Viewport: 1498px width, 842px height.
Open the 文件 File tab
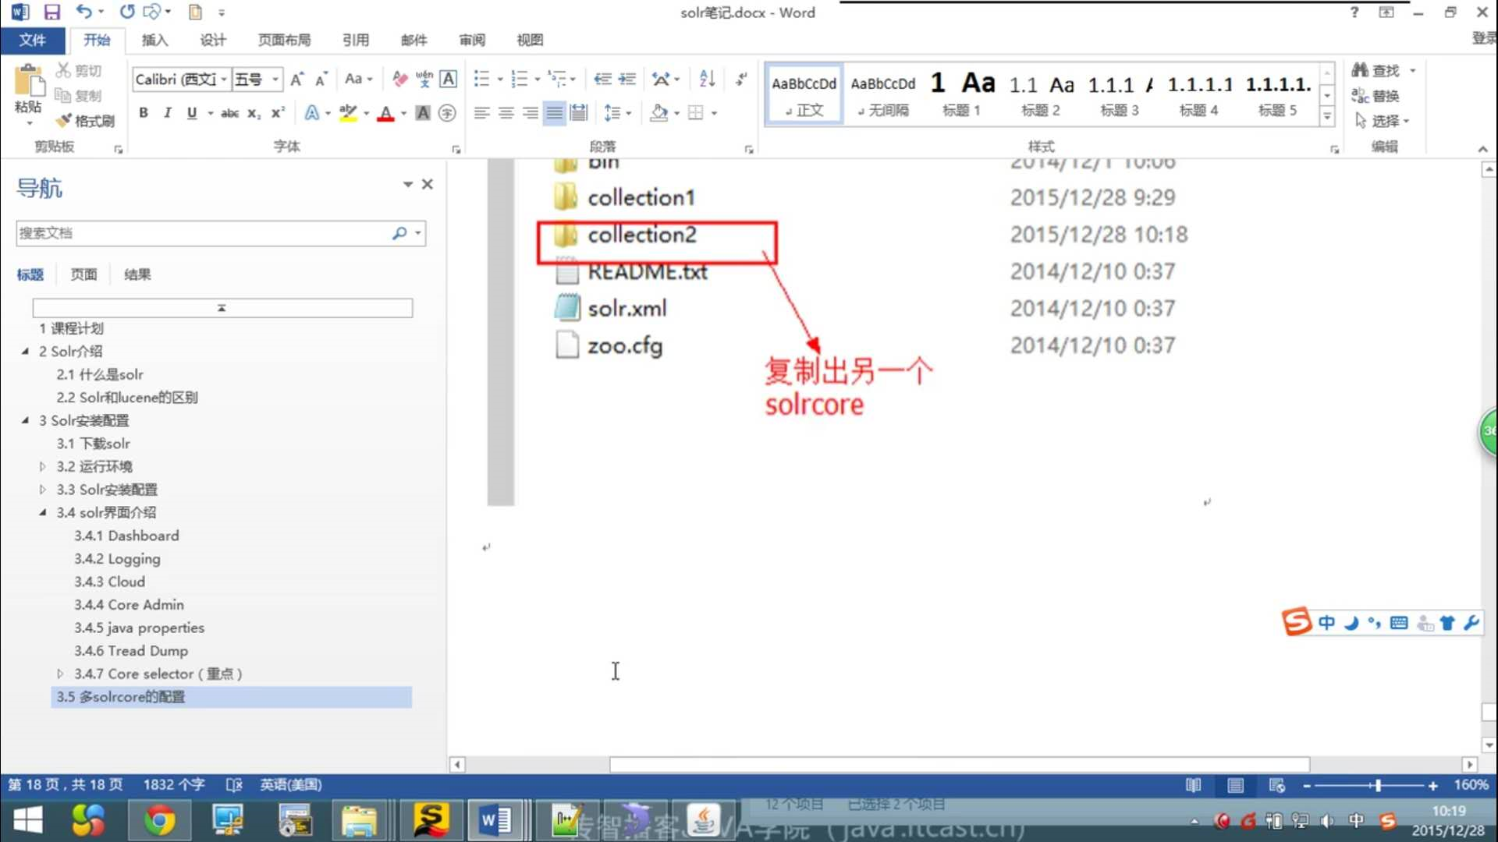click(32, 40)
